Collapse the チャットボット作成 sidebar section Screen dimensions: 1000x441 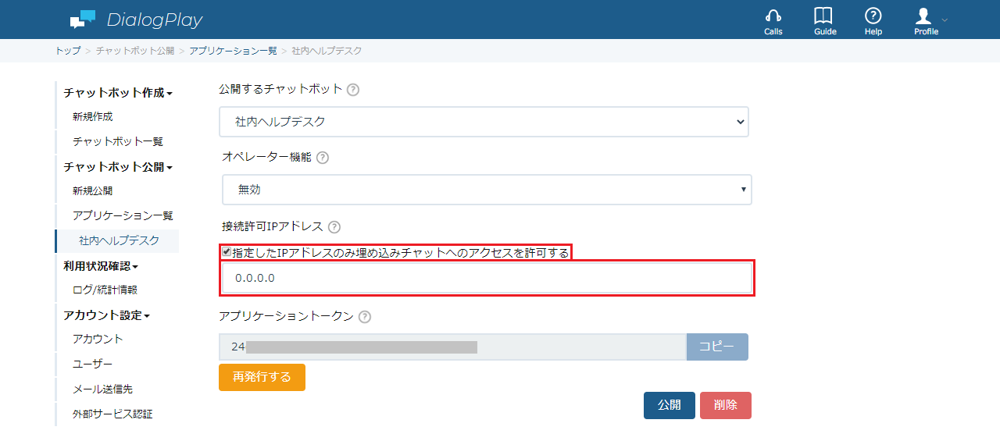(x=118, y=93)
